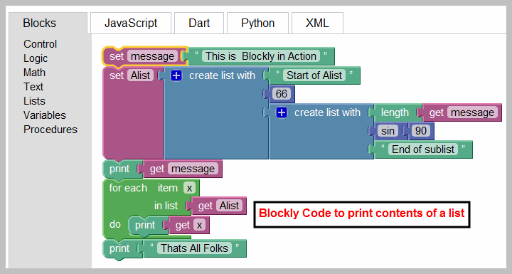This screenshot has height=274, width=512.
Task: Select the print block inside the do section
Action: tap(145, 225)
